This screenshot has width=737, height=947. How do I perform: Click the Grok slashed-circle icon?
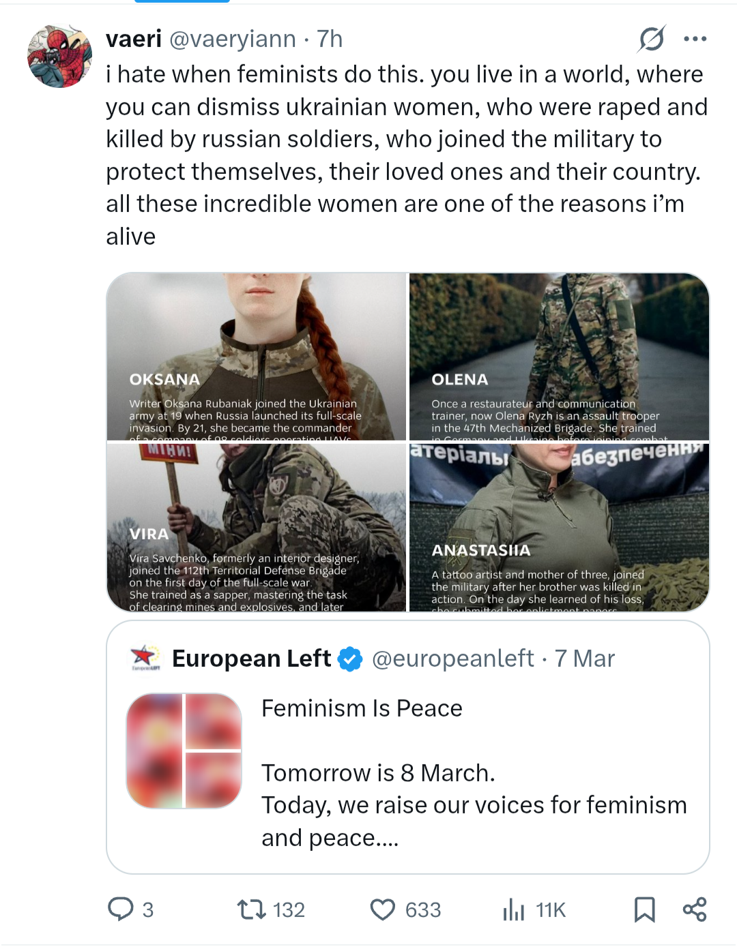click(x=651, y=39)
